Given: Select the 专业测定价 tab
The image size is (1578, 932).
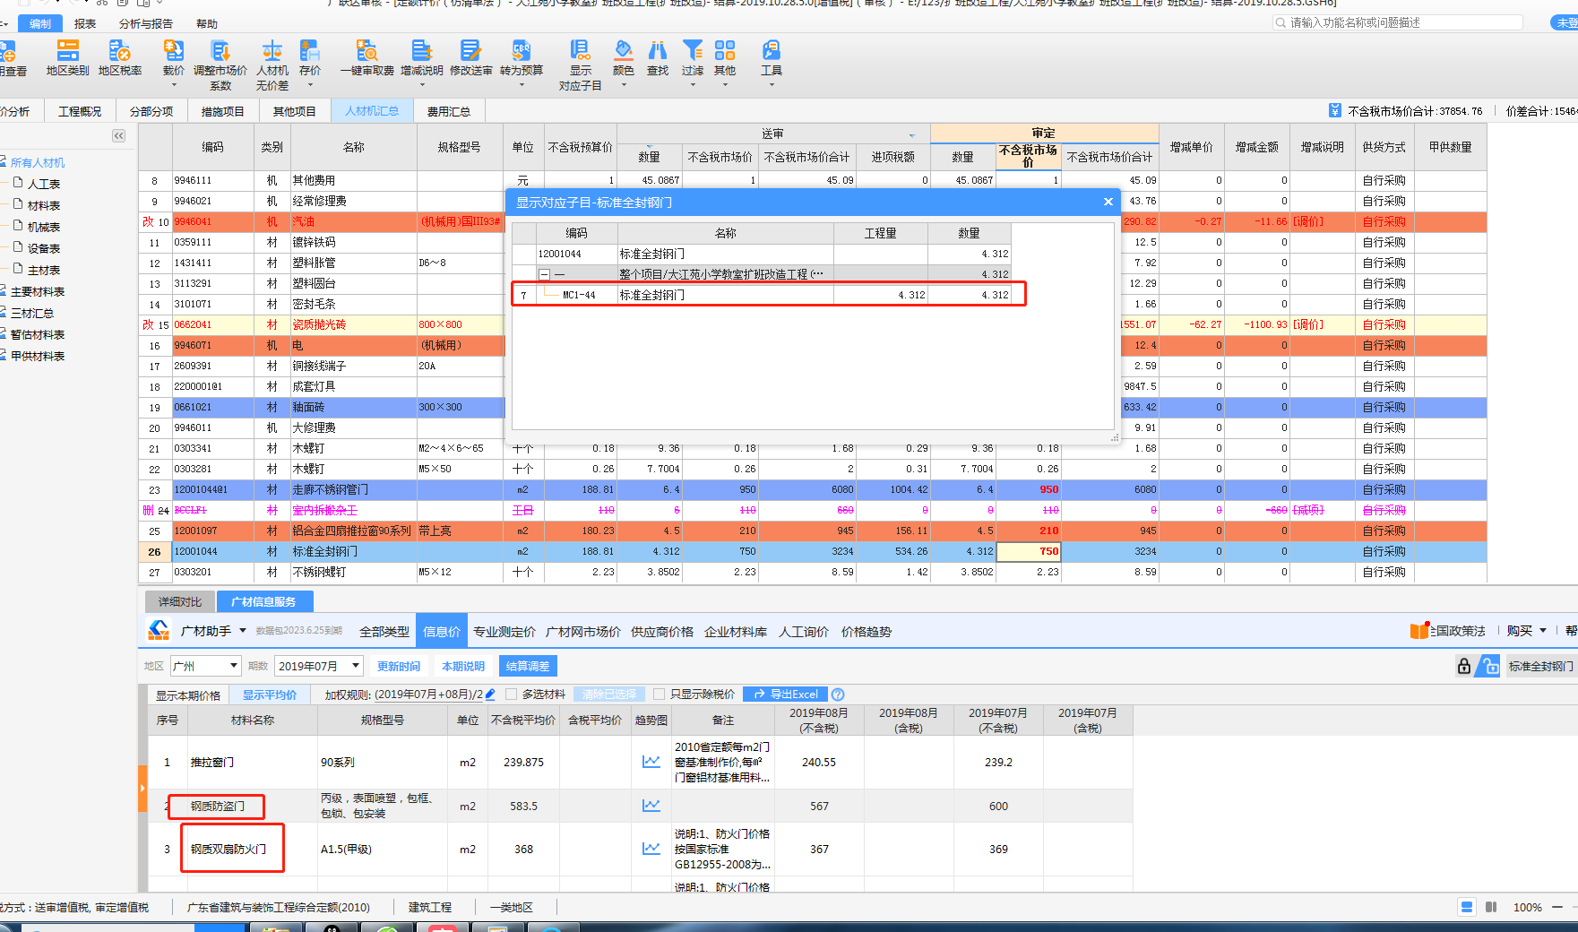Looking at the screenshot, I should [504, 632].
